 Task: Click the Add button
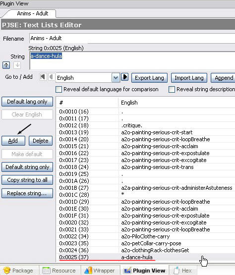tap(13, 141)
